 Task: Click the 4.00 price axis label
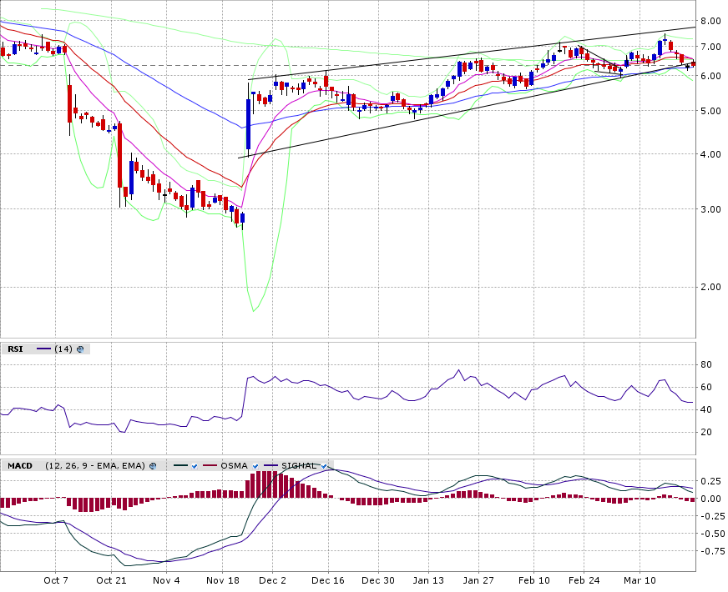(x=710, y=154)
